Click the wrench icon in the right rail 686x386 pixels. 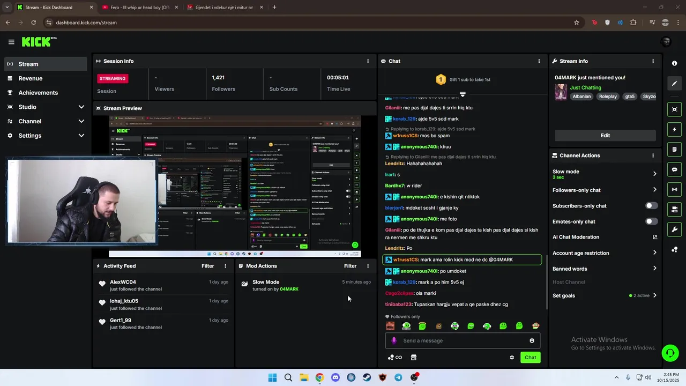(x=674, y=229)
